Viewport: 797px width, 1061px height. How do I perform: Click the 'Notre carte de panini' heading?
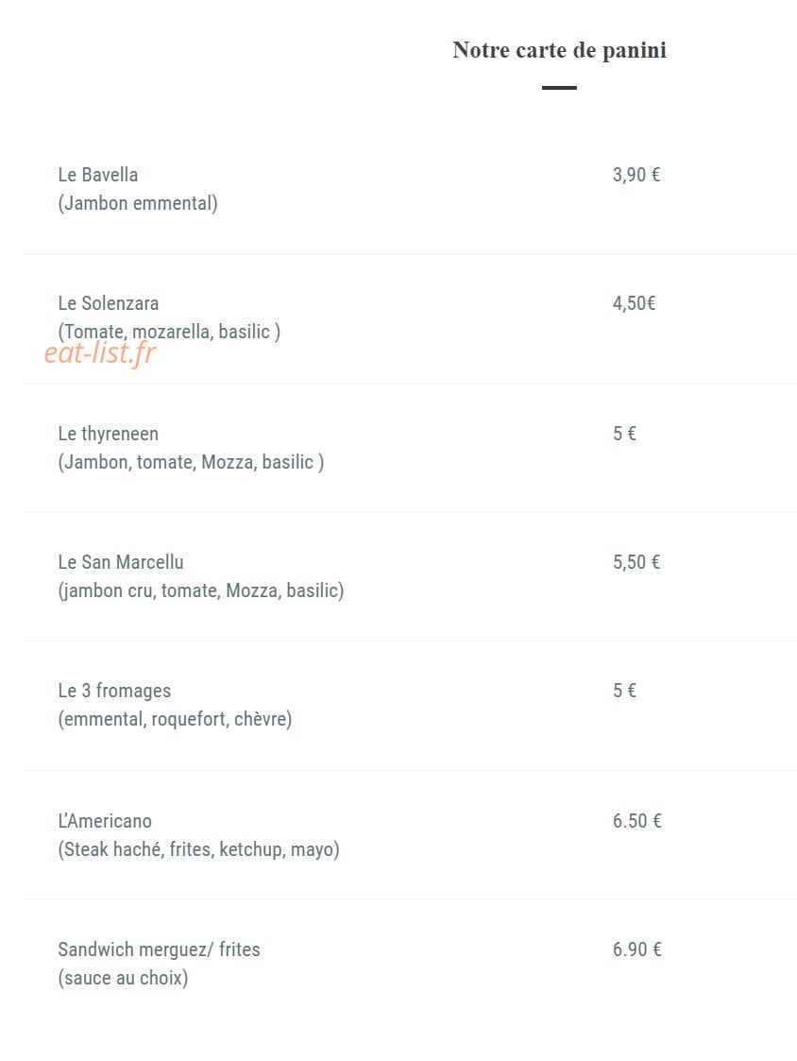[559, 50]
